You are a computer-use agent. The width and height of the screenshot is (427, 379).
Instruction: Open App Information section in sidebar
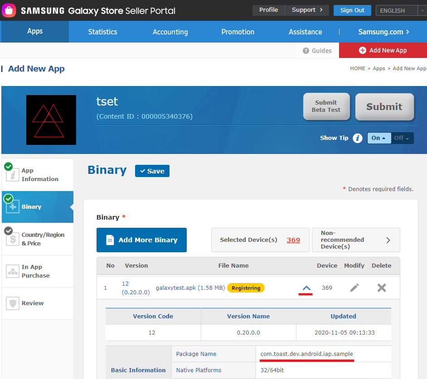[x=38, y=175]
